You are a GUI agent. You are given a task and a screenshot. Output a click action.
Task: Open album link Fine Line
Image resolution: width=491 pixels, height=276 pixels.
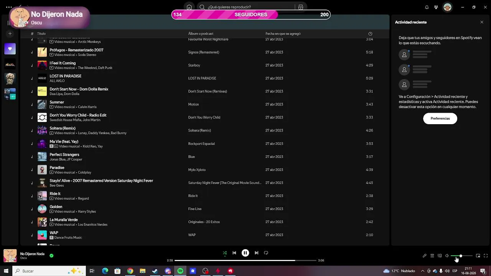click(194, 209)
